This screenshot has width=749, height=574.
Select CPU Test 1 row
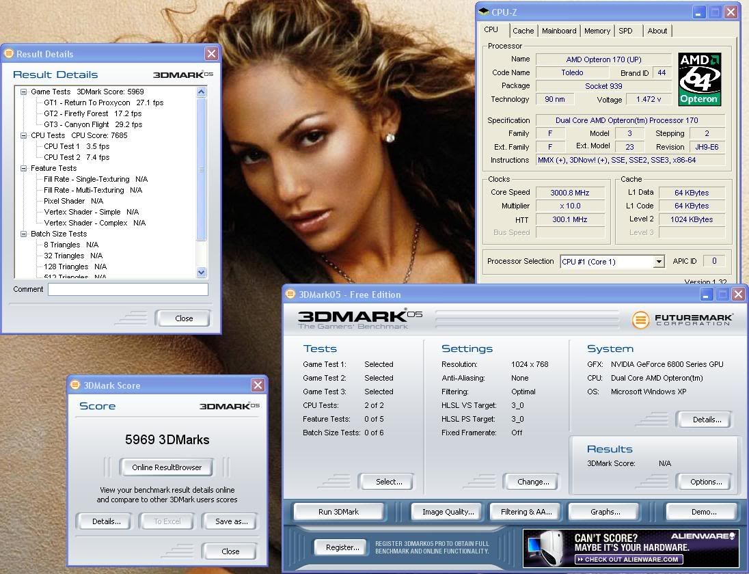[x=77, y=147]
